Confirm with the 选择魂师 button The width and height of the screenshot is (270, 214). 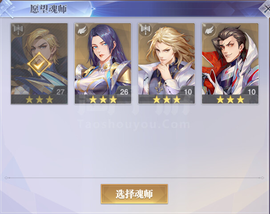[134, 194]
